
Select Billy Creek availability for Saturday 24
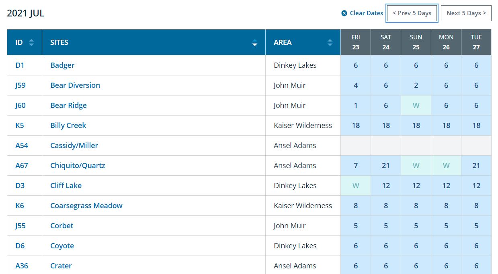click(x=386, y=126)
